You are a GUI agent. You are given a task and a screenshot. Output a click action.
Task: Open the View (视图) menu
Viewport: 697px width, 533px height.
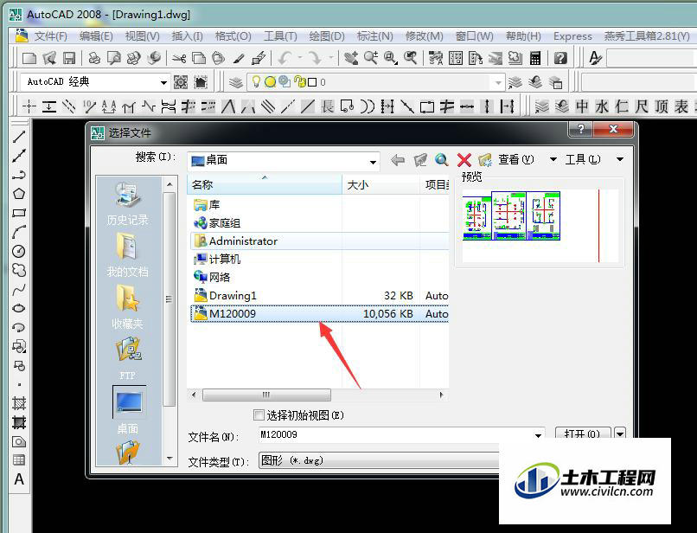[x=142, y=36]
